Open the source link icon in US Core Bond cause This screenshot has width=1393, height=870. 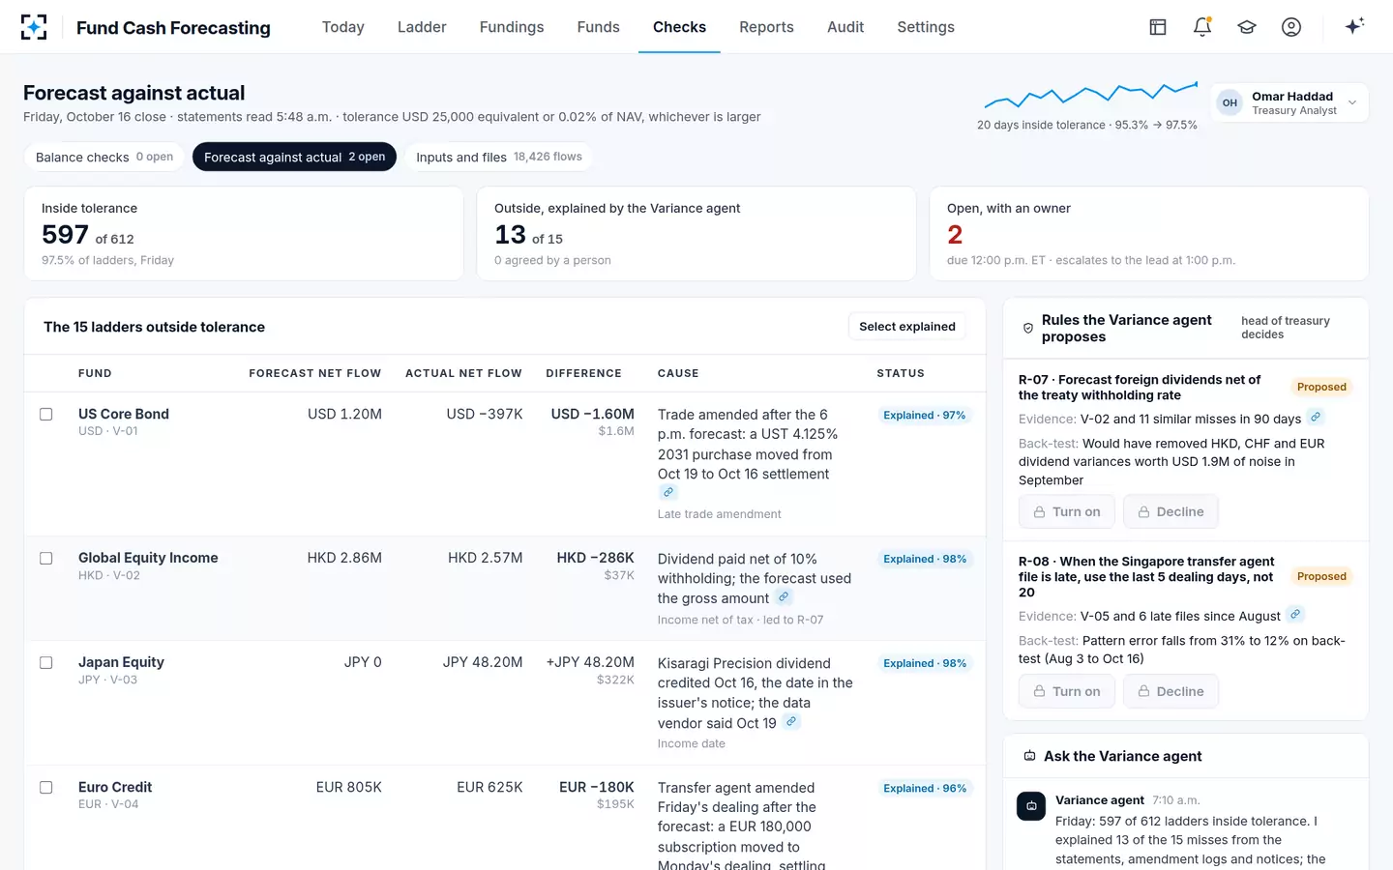(668, 492)
